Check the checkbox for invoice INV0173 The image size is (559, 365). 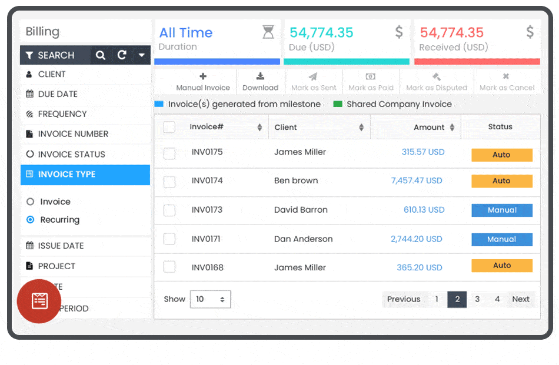[x=169, y=210]
